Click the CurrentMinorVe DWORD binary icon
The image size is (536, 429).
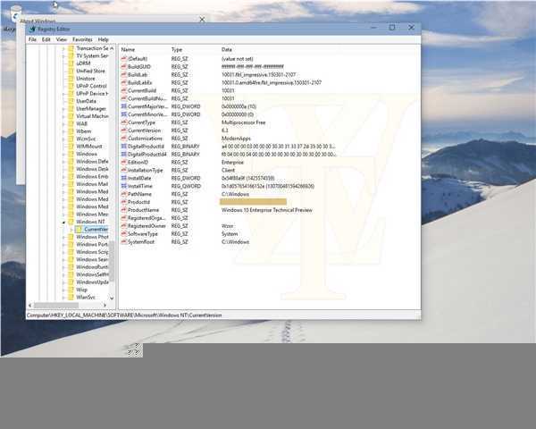(124, 114)
